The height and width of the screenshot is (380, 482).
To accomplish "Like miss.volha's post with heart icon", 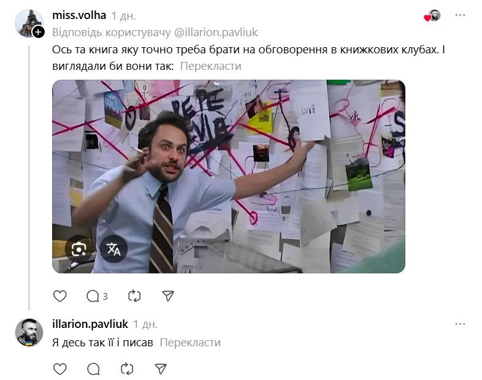I will tap(59, 296).
